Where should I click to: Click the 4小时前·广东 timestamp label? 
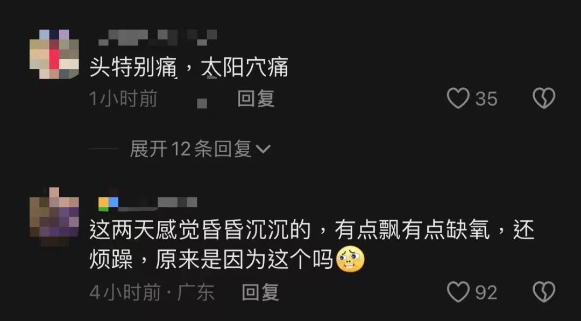(x=152, y=292)
